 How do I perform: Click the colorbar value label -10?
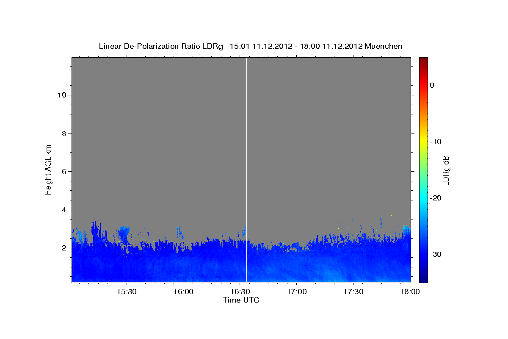pos(436,142)
